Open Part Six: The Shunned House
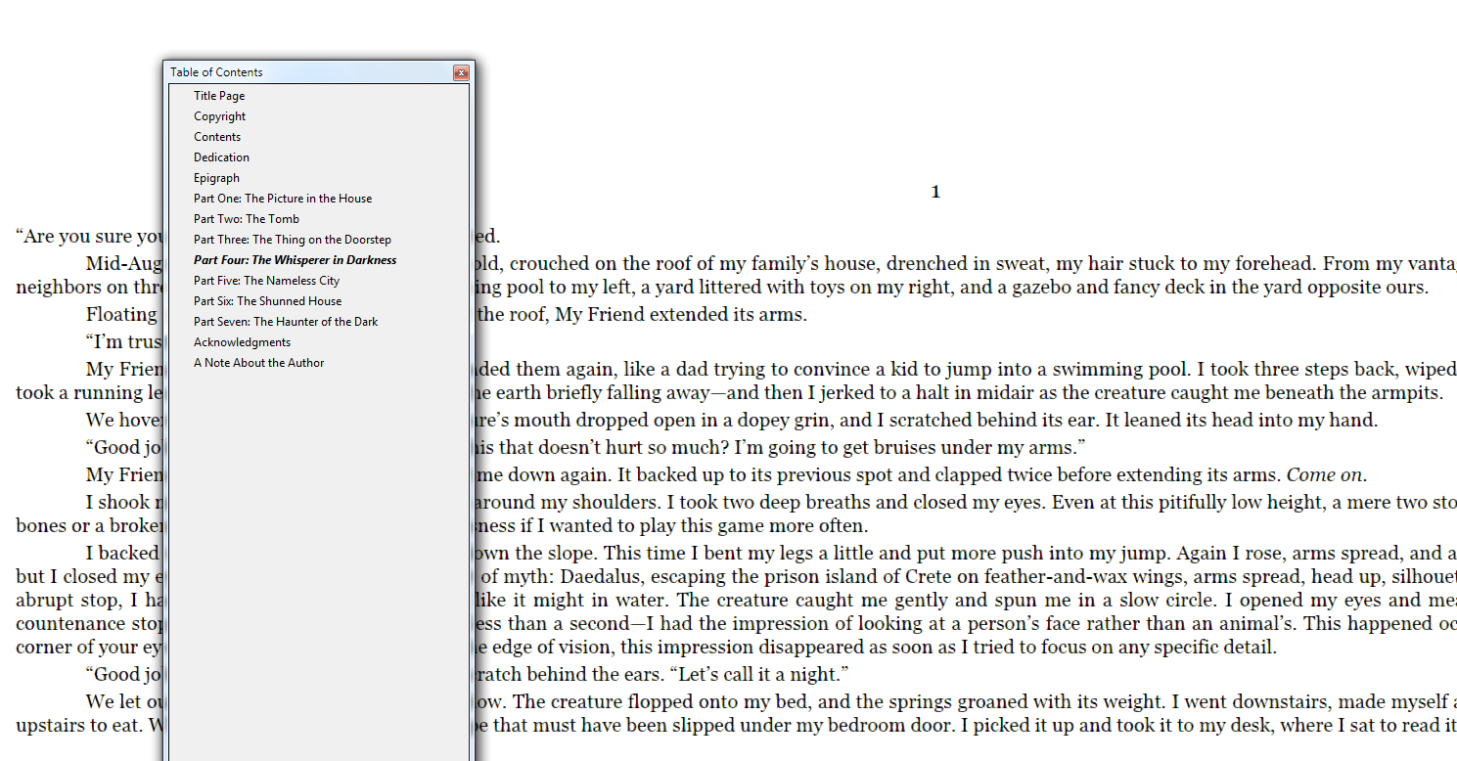Image resolution: width=1457 pixels, height=761 pixels. pyautogui.click(x=268, y=301)
